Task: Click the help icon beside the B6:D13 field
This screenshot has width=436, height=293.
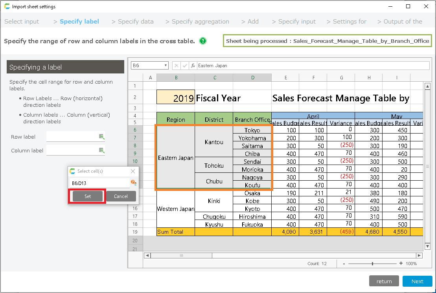Action: pyautogui.click(x=133, y=183)
